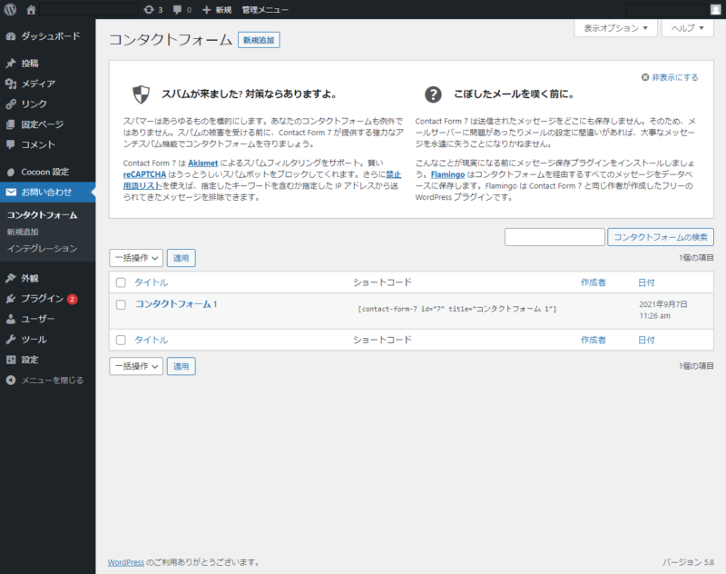Click the ツール wrench icon
Viewport: 726px width, 574px height.
(x=11, y=340)
